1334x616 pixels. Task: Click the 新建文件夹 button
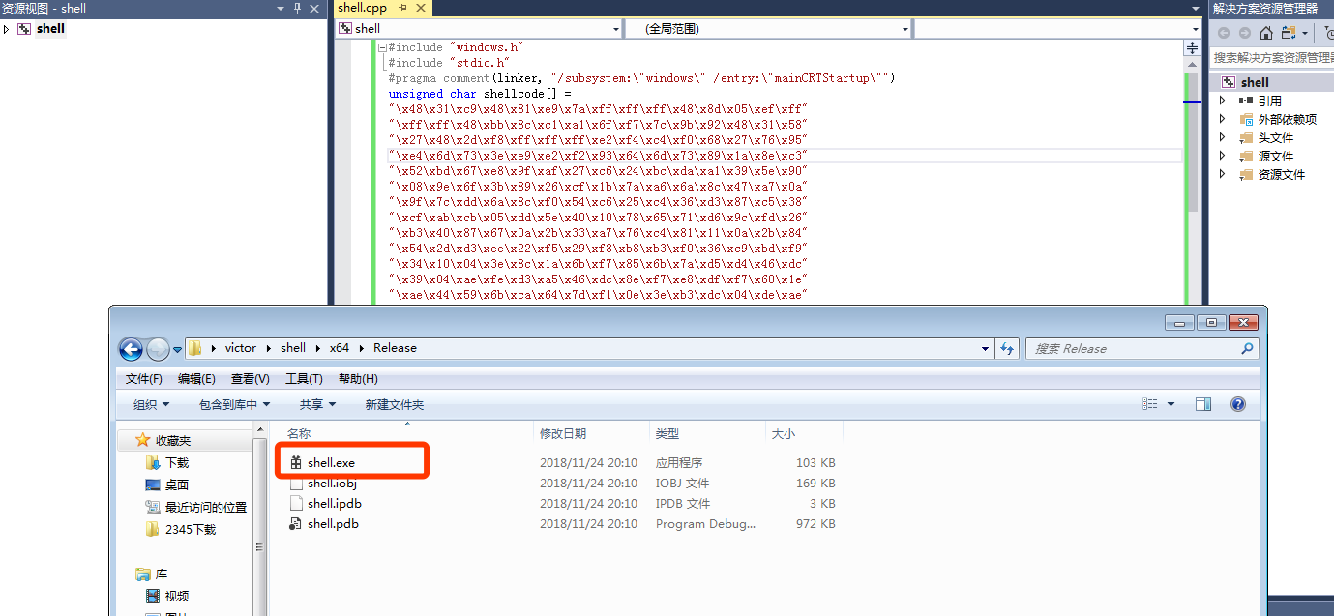click(394, 404)
